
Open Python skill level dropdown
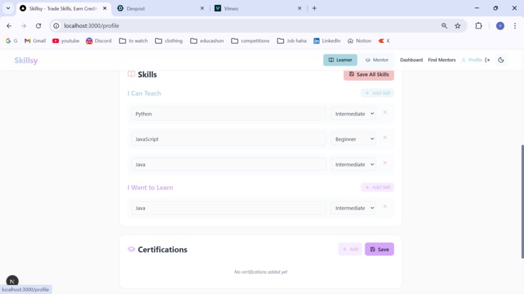click(353, 114)
